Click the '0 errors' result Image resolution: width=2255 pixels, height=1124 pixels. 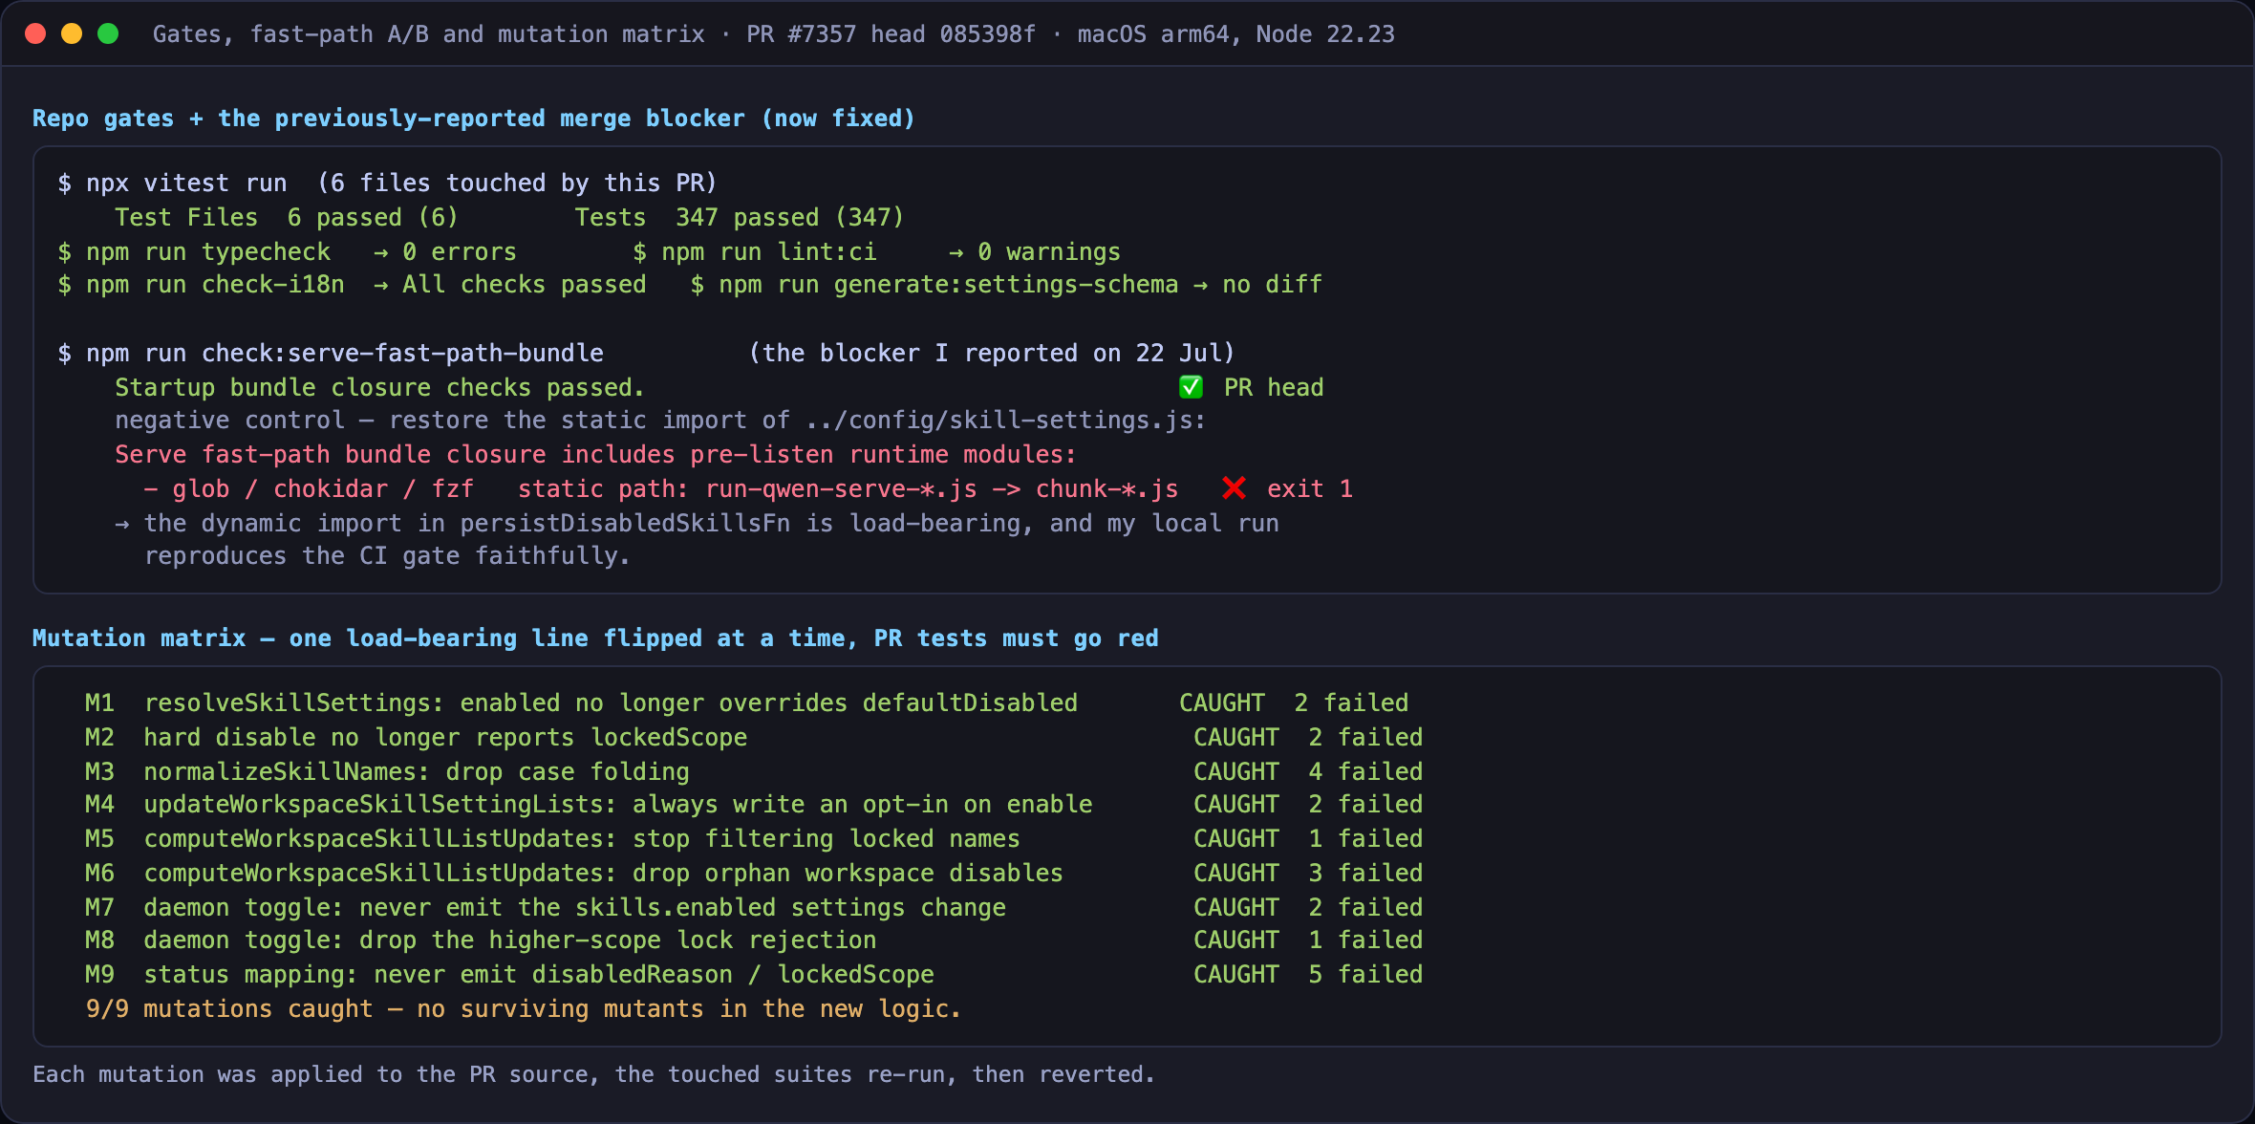460,251
